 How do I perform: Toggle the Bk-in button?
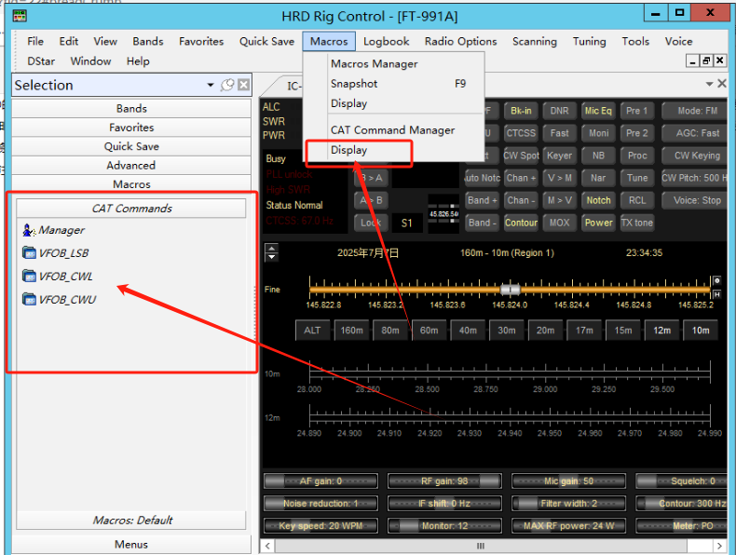521,111
